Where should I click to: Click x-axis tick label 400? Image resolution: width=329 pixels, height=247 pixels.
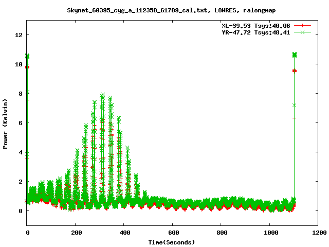coord(125,233)
